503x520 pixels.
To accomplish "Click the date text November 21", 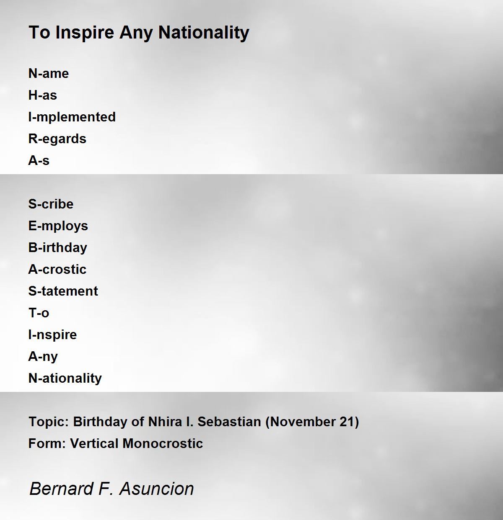I will [312, 422].
